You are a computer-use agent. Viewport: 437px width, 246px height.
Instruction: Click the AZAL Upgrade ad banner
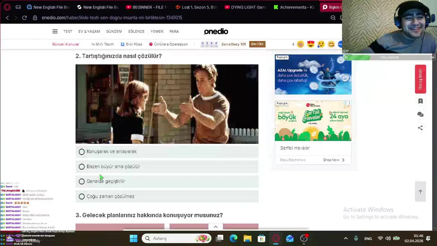tap(313, 74)
